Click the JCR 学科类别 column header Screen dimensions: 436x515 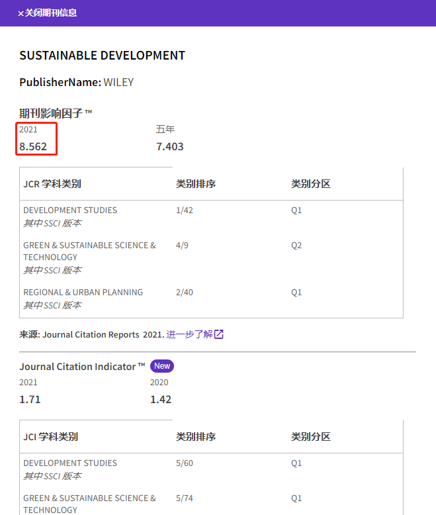pyautogui.click(x=52, y=184)
